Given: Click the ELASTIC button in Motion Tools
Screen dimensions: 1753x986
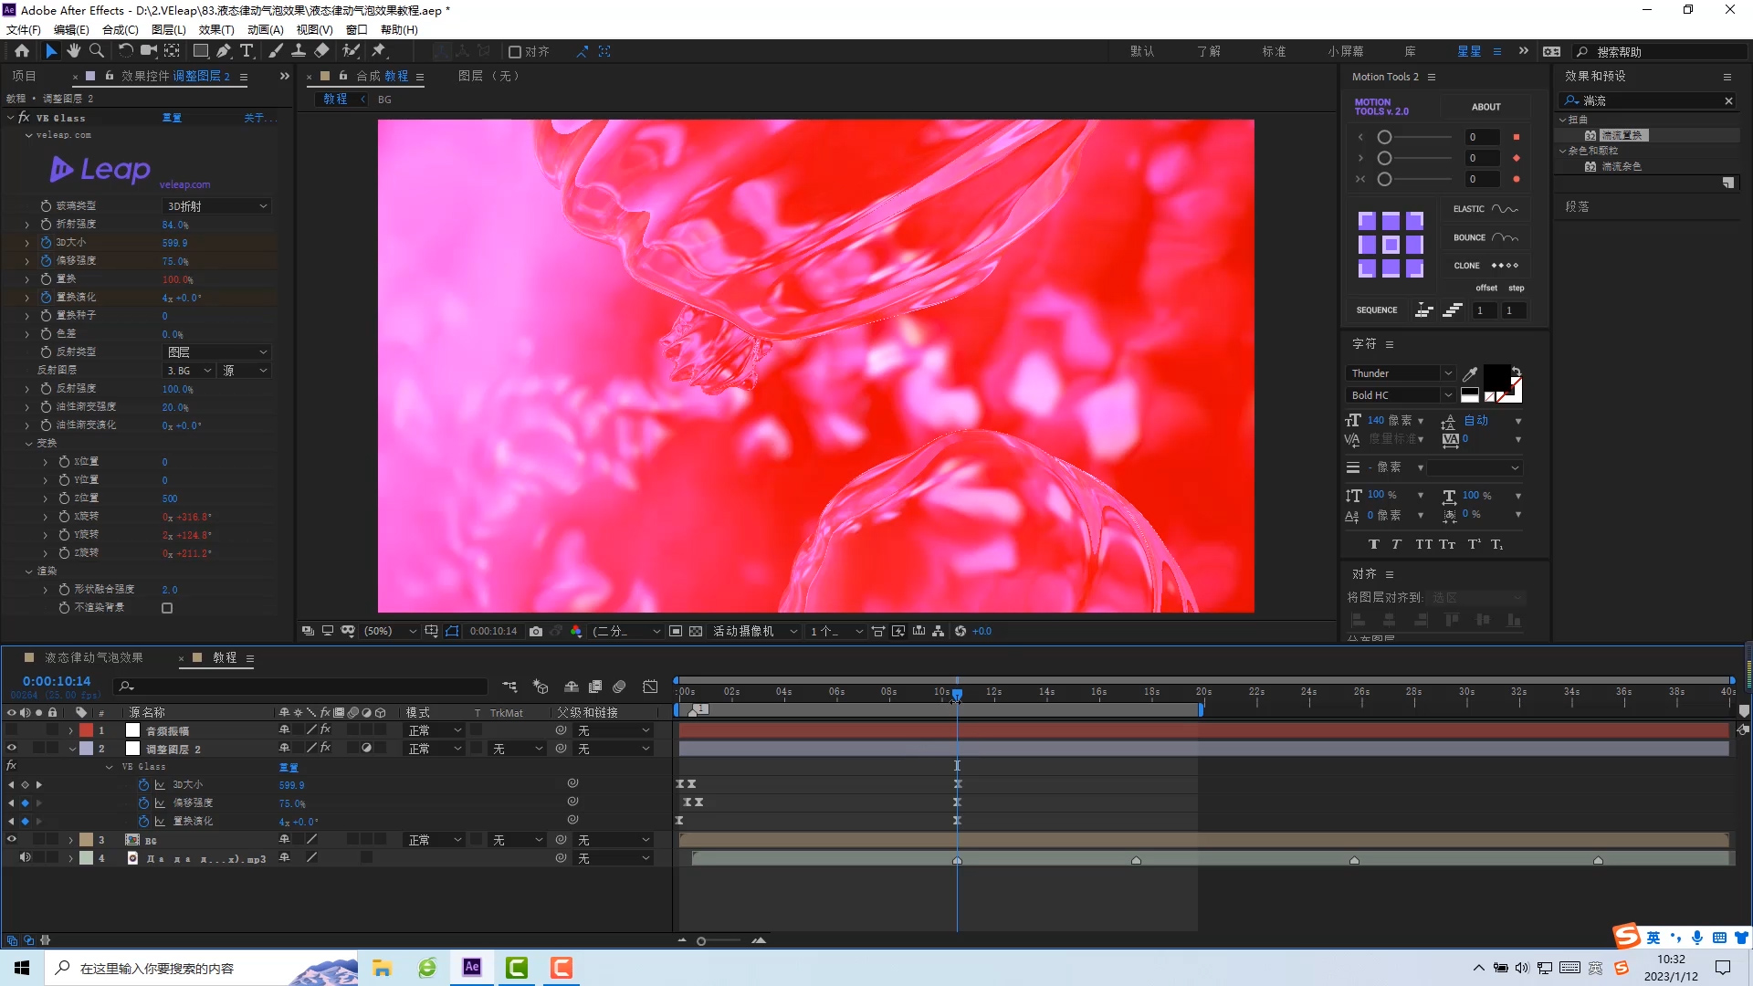Looking at the screenshot, I should tap(1485, 209).
